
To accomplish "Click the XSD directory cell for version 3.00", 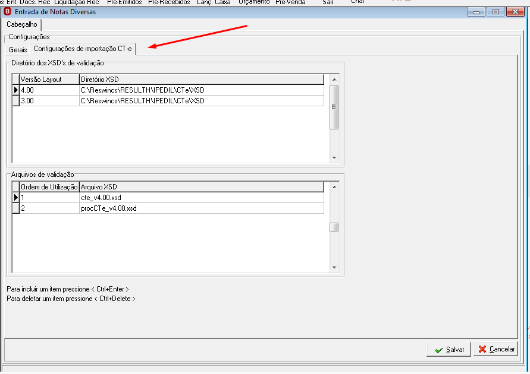I will point(202,101).
